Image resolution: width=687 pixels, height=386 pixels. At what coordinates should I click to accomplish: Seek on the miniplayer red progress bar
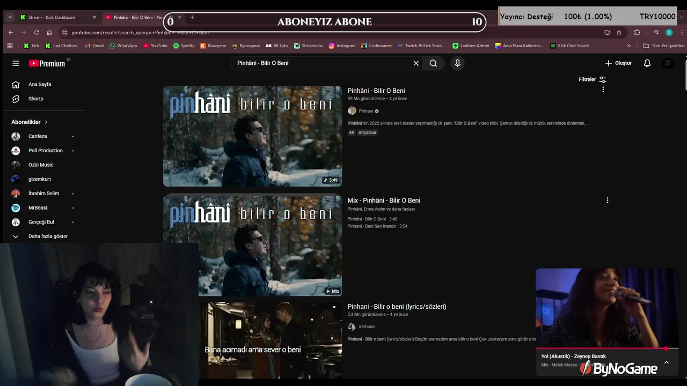pos(607,348)
